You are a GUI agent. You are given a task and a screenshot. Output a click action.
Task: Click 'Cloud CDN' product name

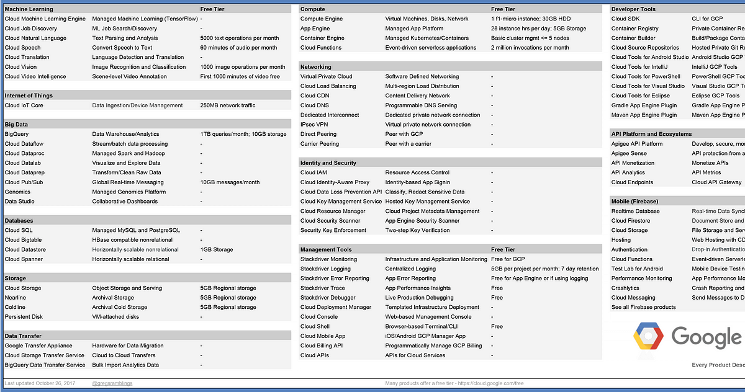[315, 96]
